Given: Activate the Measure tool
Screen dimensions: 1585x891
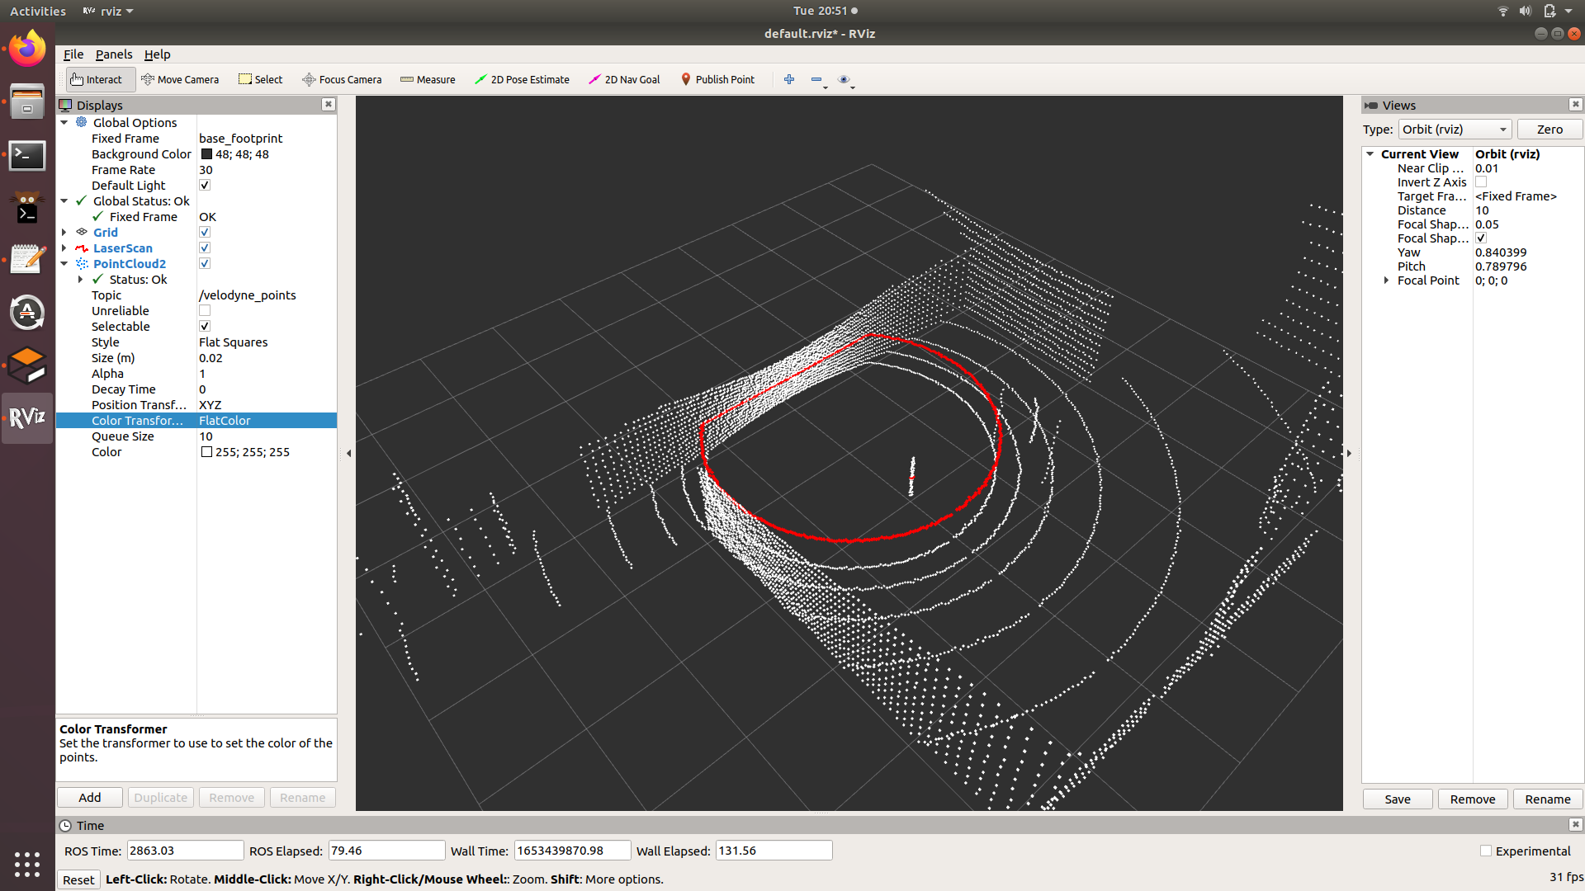Looking at the screenshot, I should click(x=427, y=79).
